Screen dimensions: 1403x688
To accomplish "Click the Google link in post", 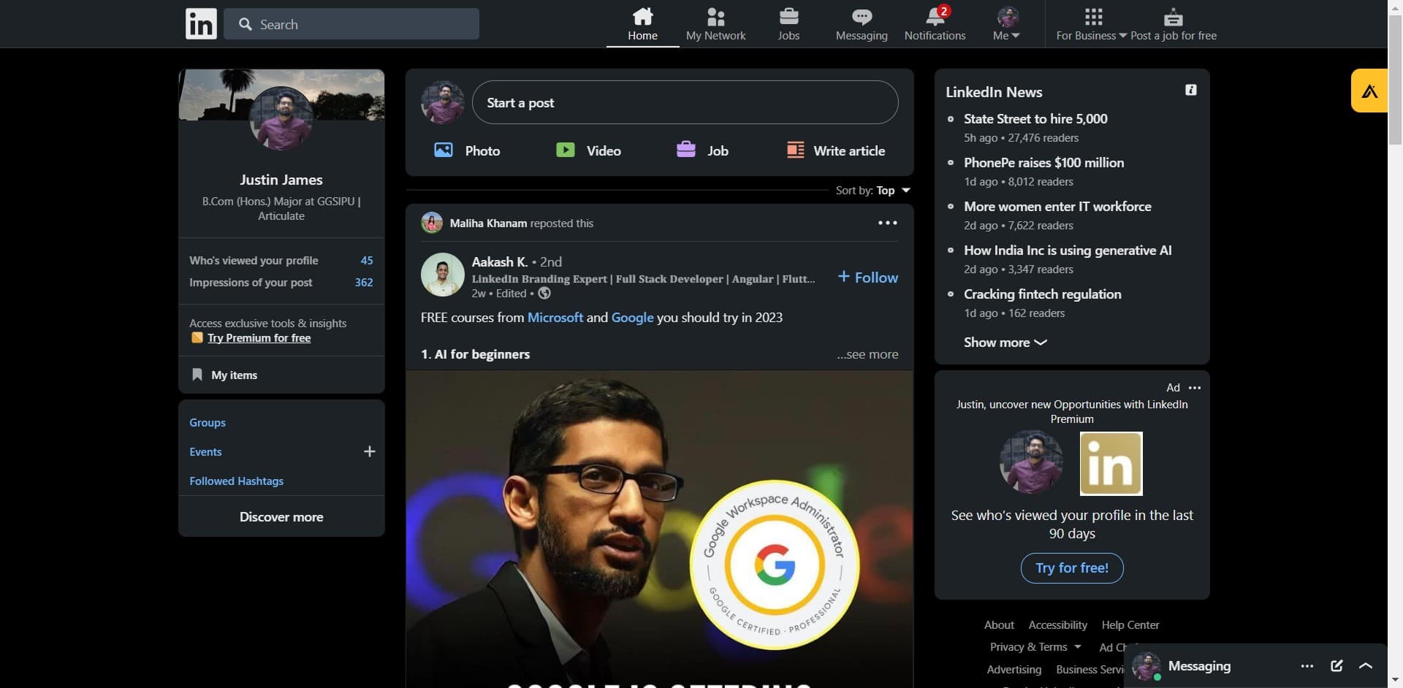I will point(632,318).
